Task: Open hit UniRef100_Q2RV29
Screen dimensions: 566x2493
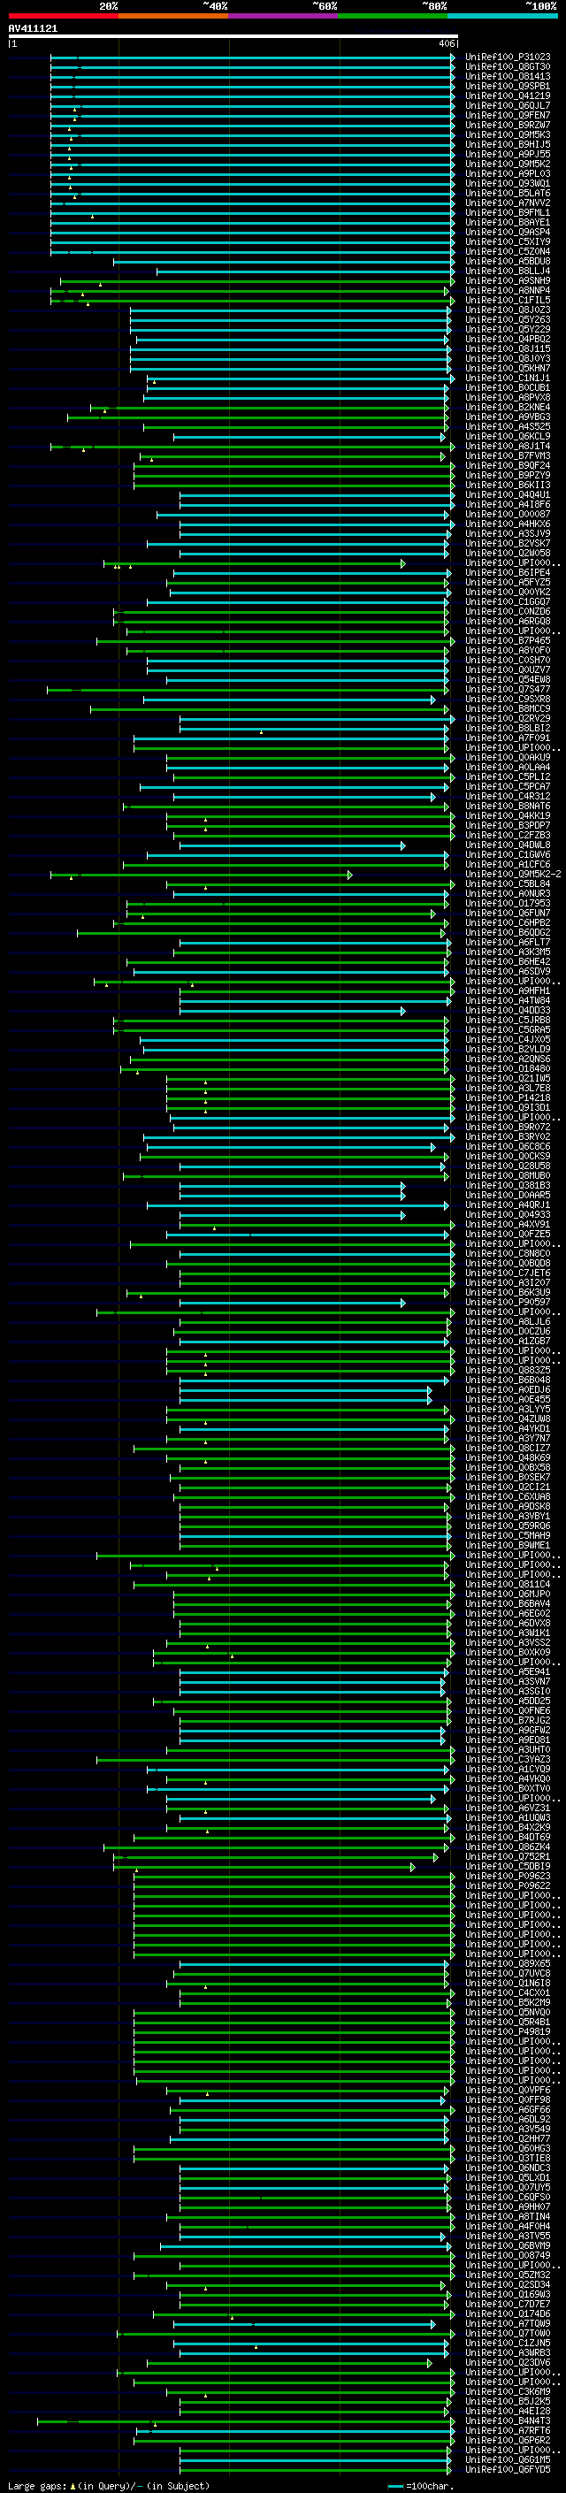Action: coord(507,719)
